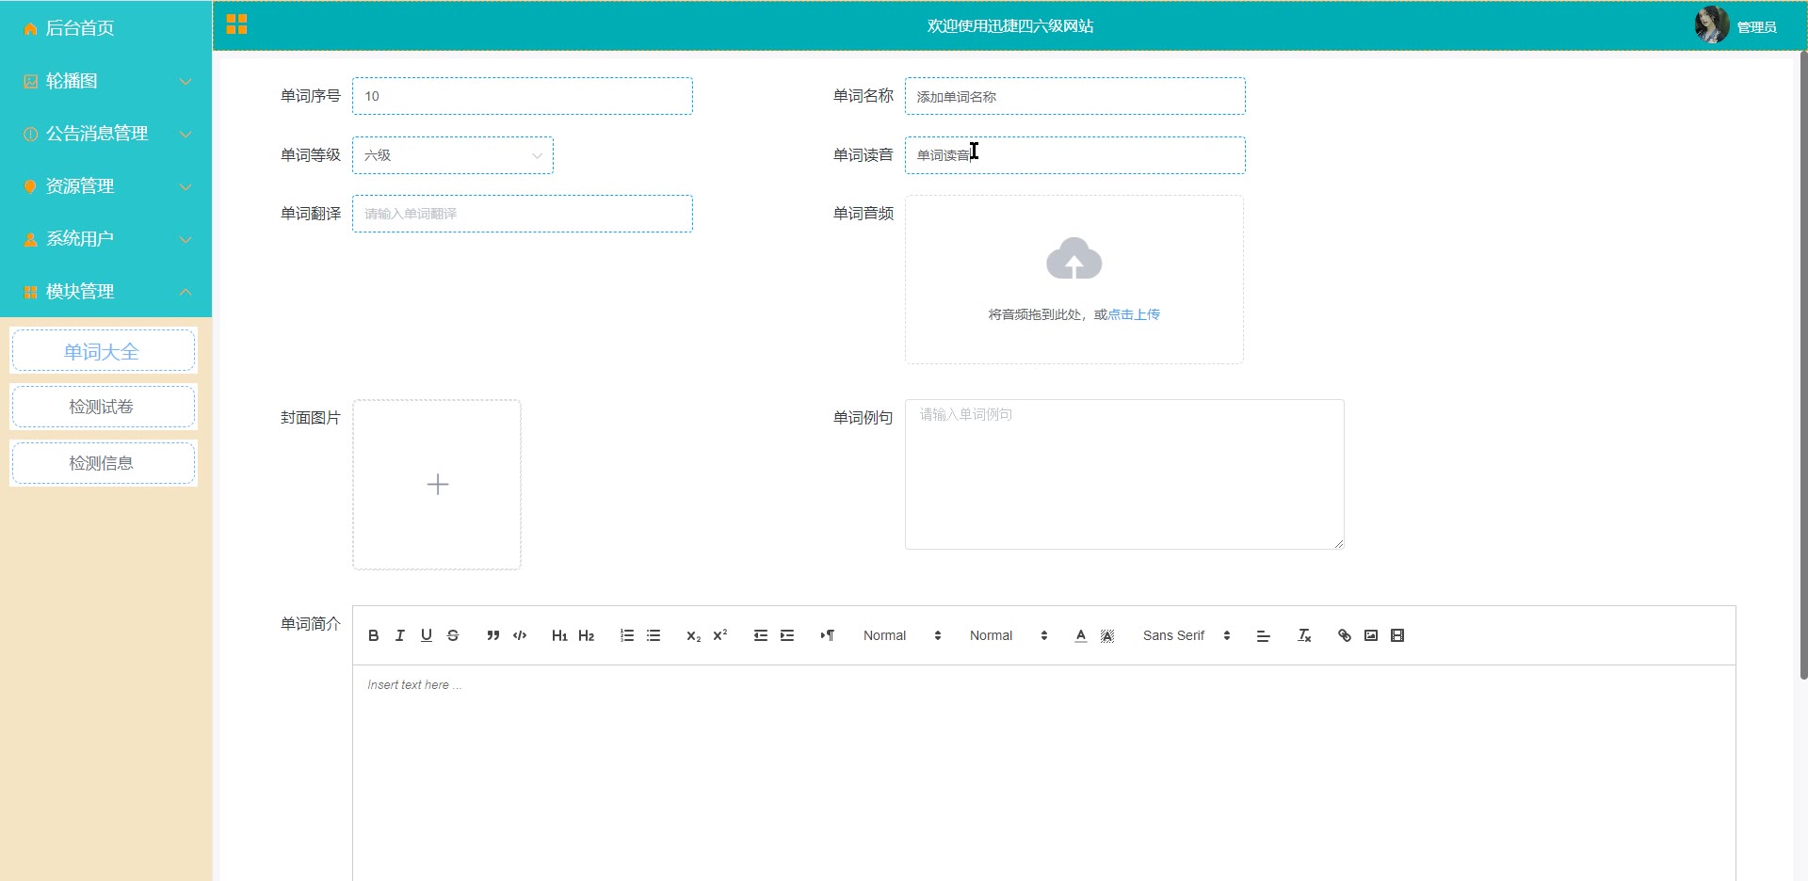
Task: Open the 检测信息 submenu item
Action: (103, 463)
